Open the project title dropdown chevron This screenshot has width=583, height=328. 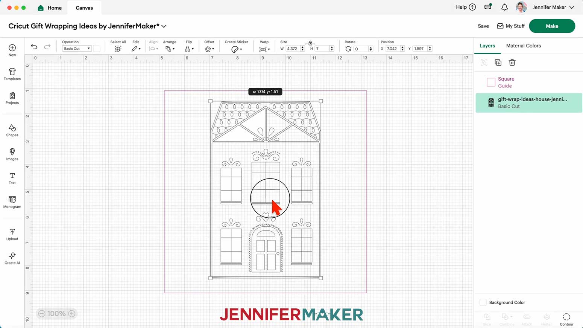pyautogui.click(x=164, y=26)
